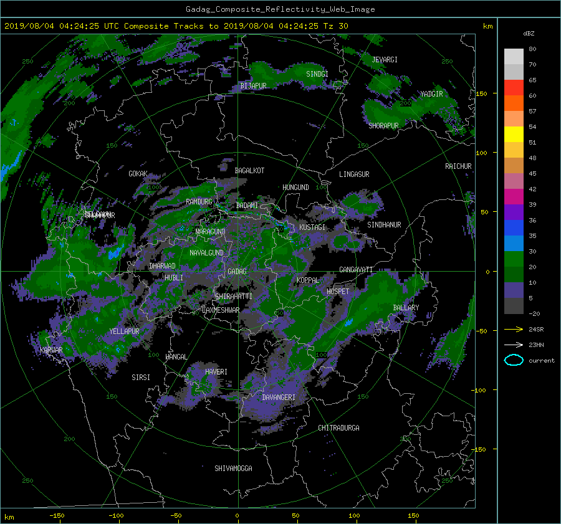Select the dark orange legend swatch below 60
This screenshot has height=524, width=561.
click(x=514, y=103)
